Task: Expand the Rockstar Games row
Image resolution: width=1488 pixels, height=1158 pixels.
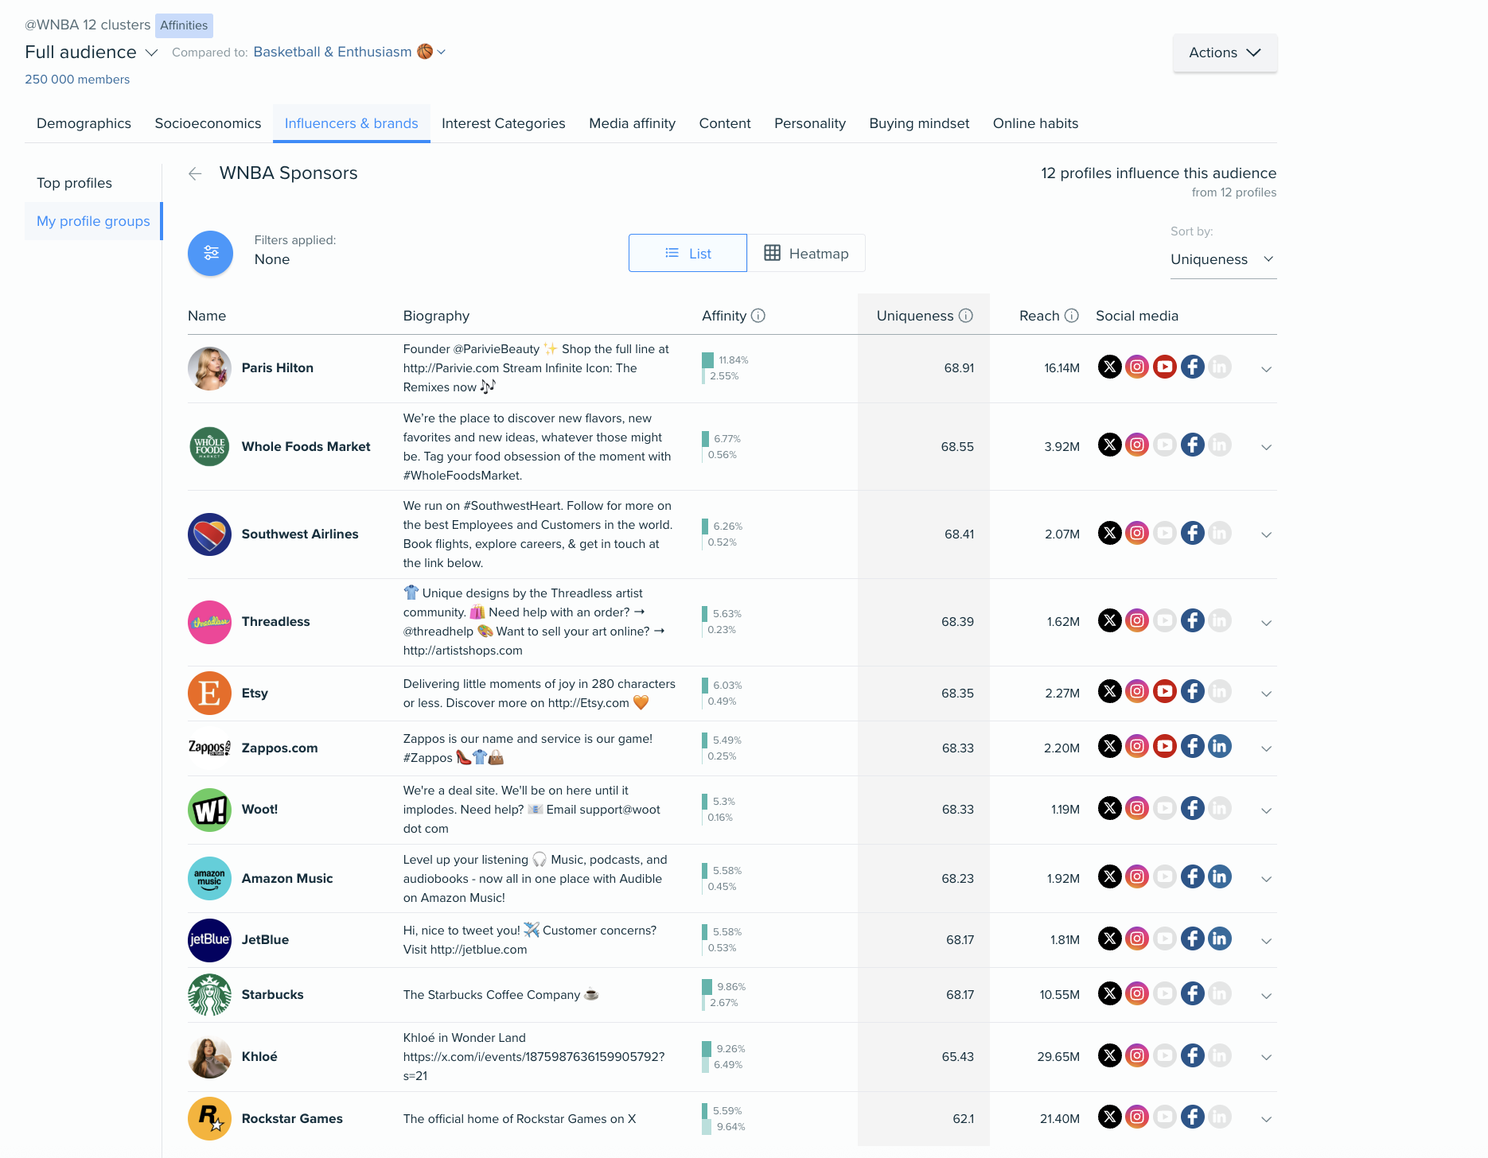Action: 1267,1119
